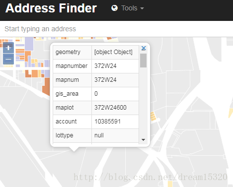
Task: Click the Address Finder title link
Action: pos(51,8)
